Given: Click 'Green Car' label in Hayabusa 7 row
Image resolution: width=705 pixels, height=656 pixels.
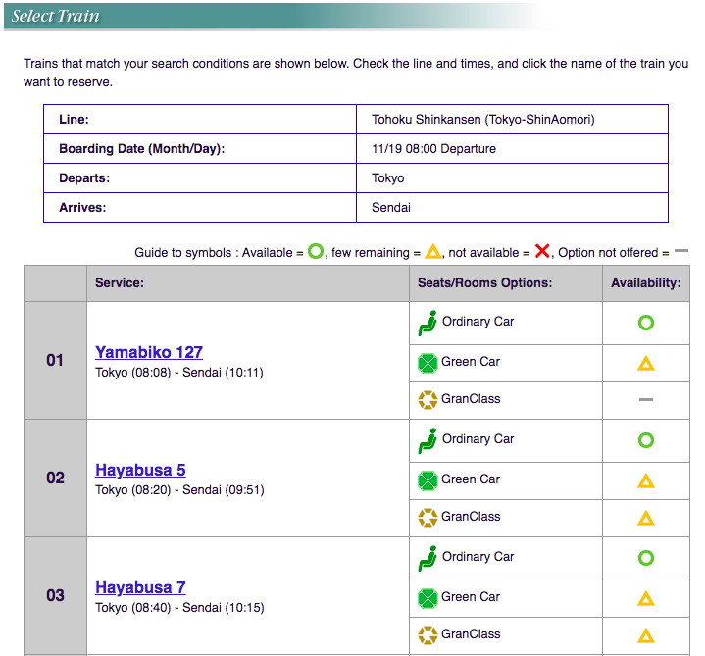Looking at the screenshot, I should (471, 597).
